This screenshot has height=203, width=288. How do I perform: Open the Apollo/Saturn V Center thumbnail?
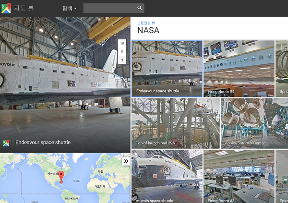click(254, 123)
